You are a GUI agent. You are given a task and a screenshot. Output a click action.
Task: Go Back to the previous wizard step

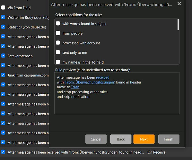[121, 139]
